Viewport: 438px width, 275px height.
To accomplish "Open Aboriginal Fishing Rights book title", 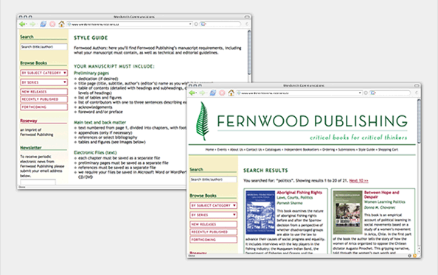I will point(299,193).
